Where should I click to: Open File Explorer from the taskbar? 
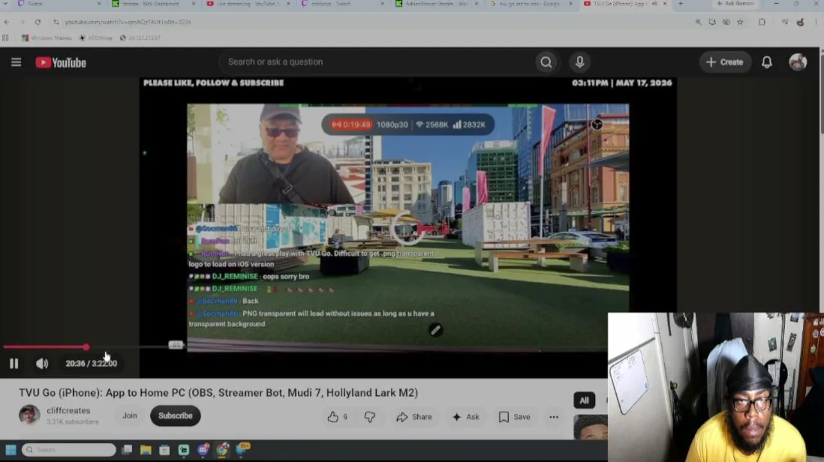click(146, 450)
